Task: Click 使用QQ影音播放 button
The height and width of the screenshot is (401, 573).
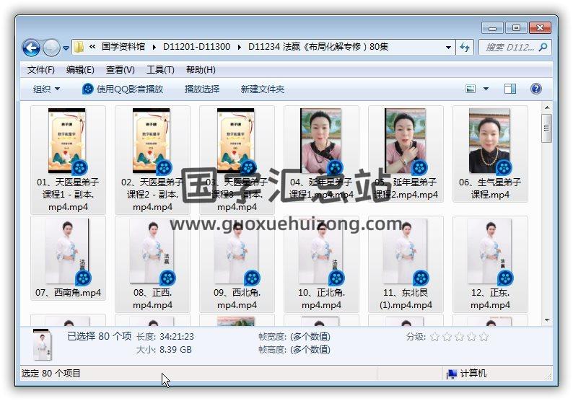Action: coord(123,89)
